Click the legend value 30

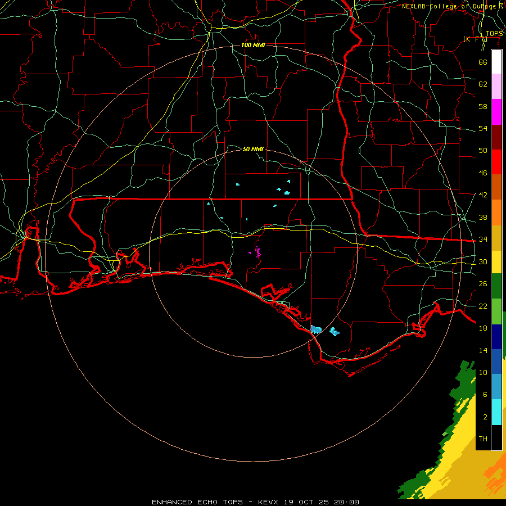pyautogui.click(x=483, y=261)
